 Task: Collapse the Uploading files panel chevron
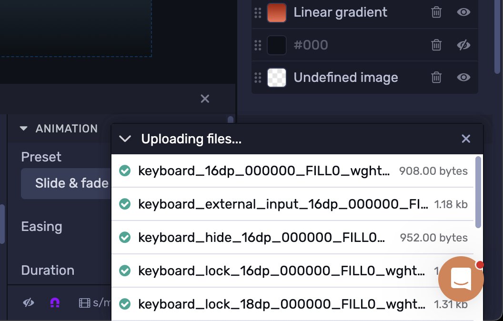click(x=125, y=139)
